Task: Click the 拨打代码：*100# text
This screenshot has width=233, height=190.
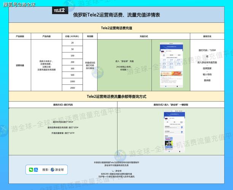Action: [x=207, y=50]
